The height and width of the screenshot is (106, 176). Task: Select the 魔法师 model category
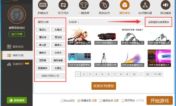pos(43,37)
